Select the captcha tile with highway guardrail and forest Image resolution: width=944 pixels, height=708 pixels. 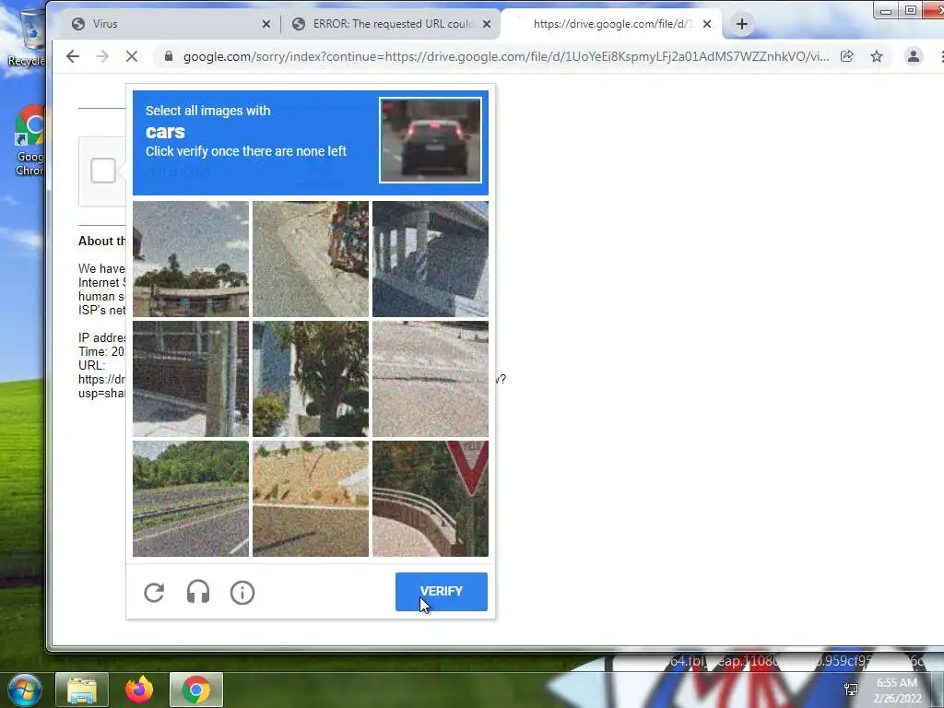click(x=190, y=499)
